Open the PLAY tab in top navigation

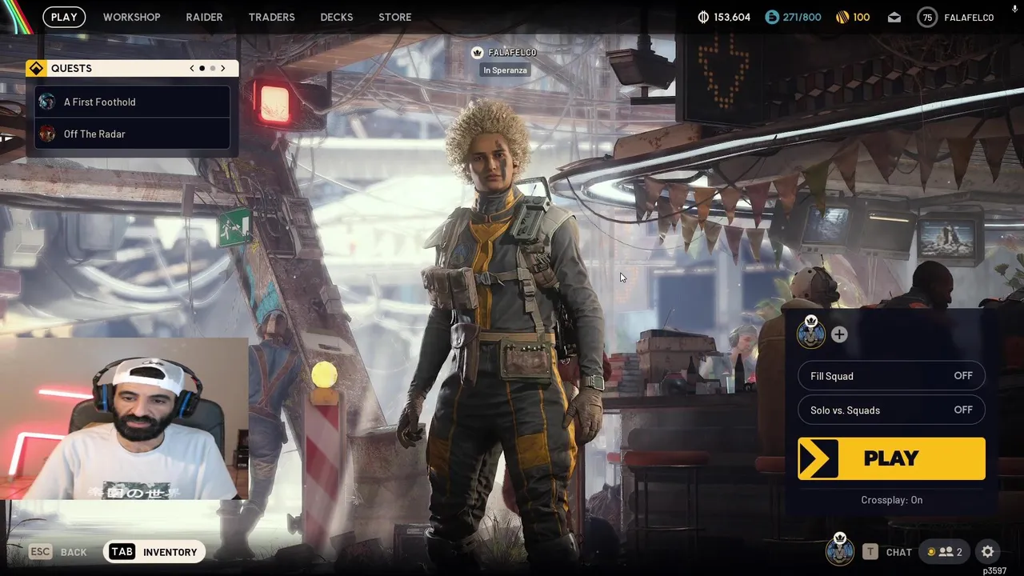[x=64, y=17]
